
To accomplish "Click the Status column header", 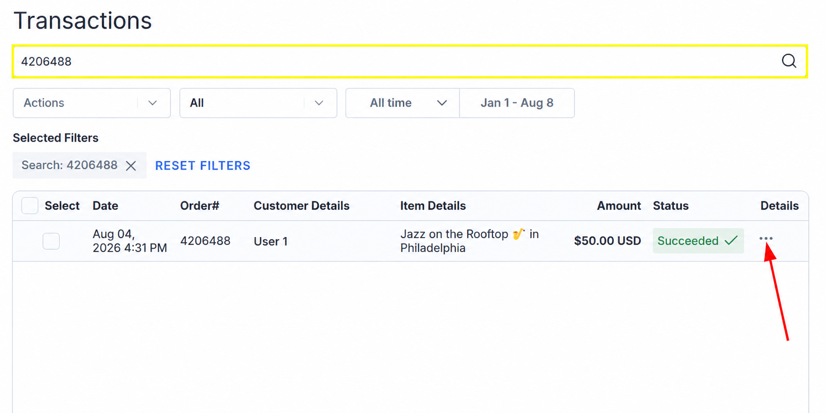I will (670, 206).
